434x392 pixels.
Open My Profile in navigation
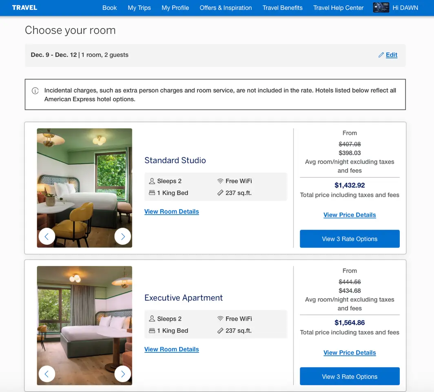click(175, 8)
